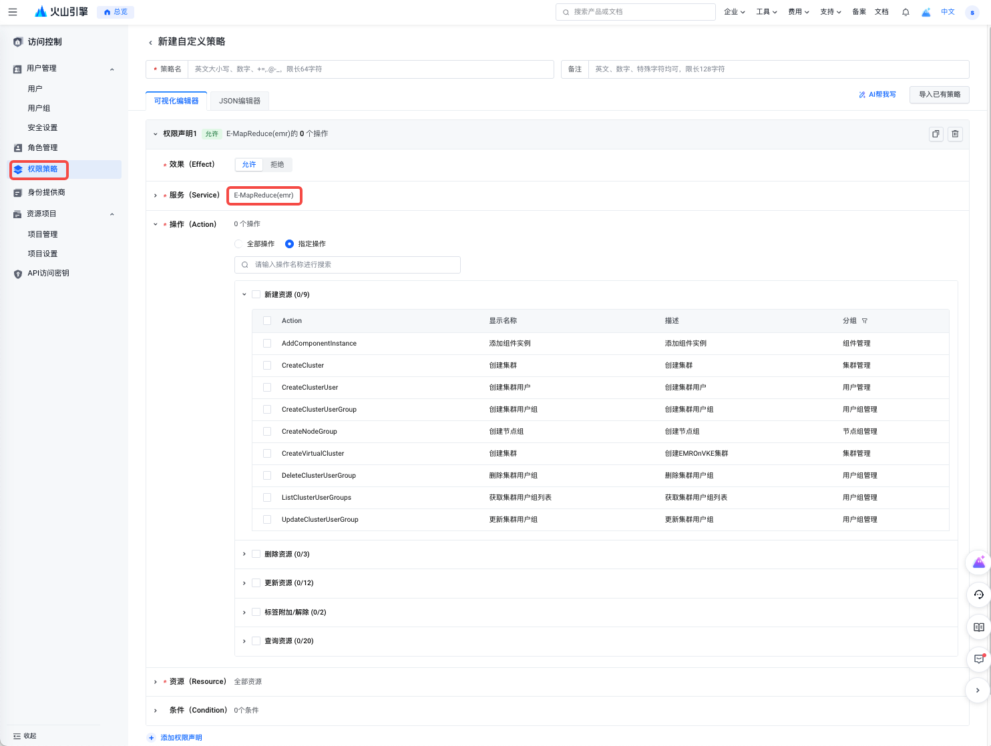Expand the 资源 (Resource) section
The image size is (991, 746).
click(156, 682)
